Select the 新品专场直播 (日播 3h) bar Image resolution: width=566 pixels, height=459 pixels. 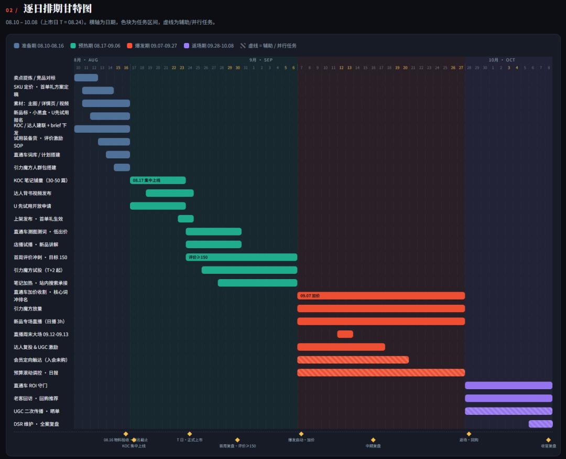click(381, 321)
